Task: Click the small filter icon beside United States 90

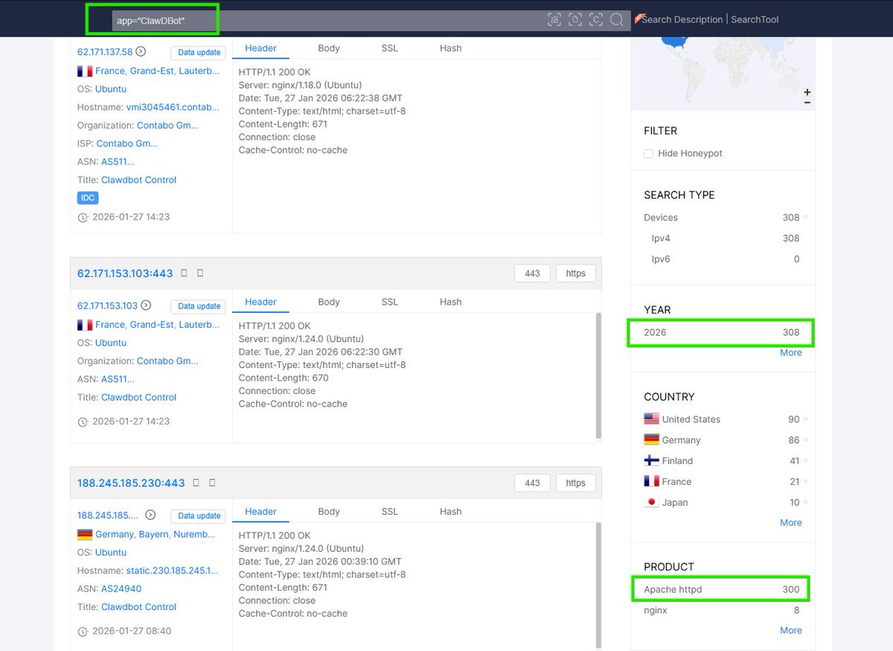Action: pyautogui.click(x=805, y=419)
